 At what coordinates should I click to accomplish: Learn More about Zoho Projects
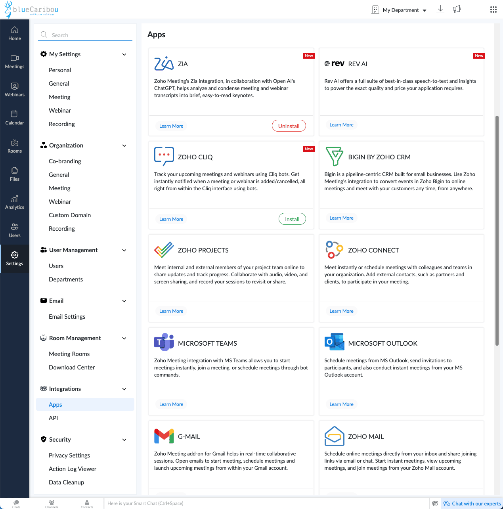pos(171,311)
